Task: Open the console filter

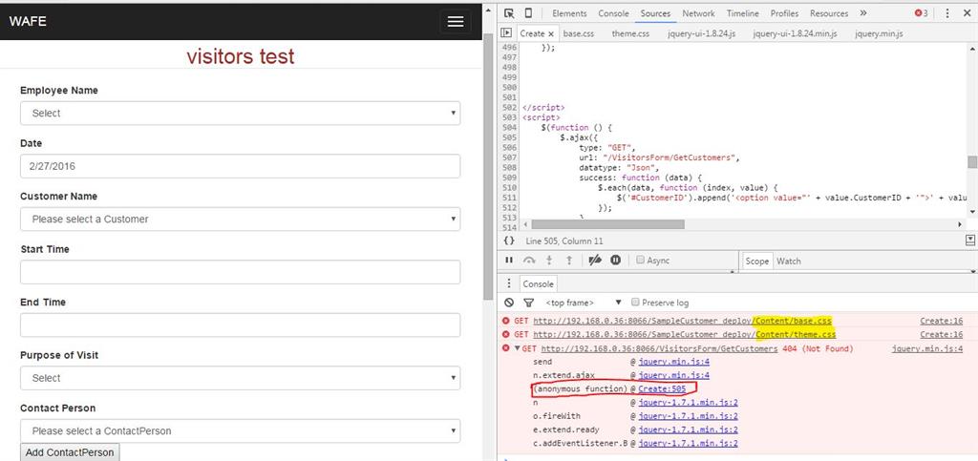Action: (528, 303)
